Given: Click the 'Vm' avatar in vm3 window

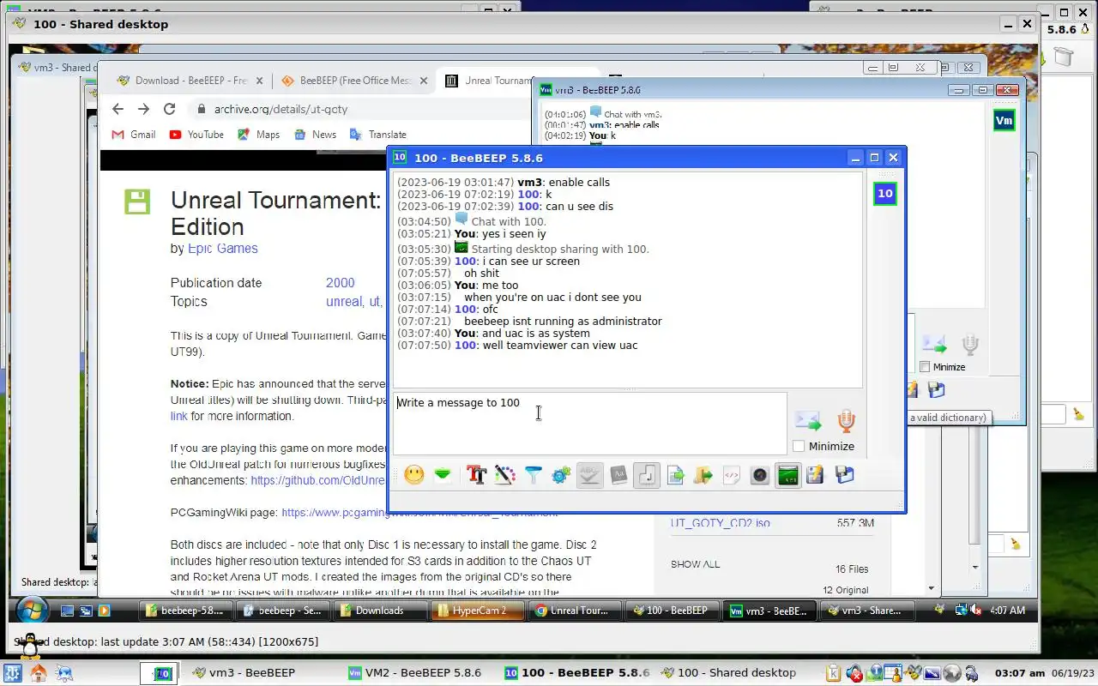Looking at the screenshot, I should (x=1004, y=121).
